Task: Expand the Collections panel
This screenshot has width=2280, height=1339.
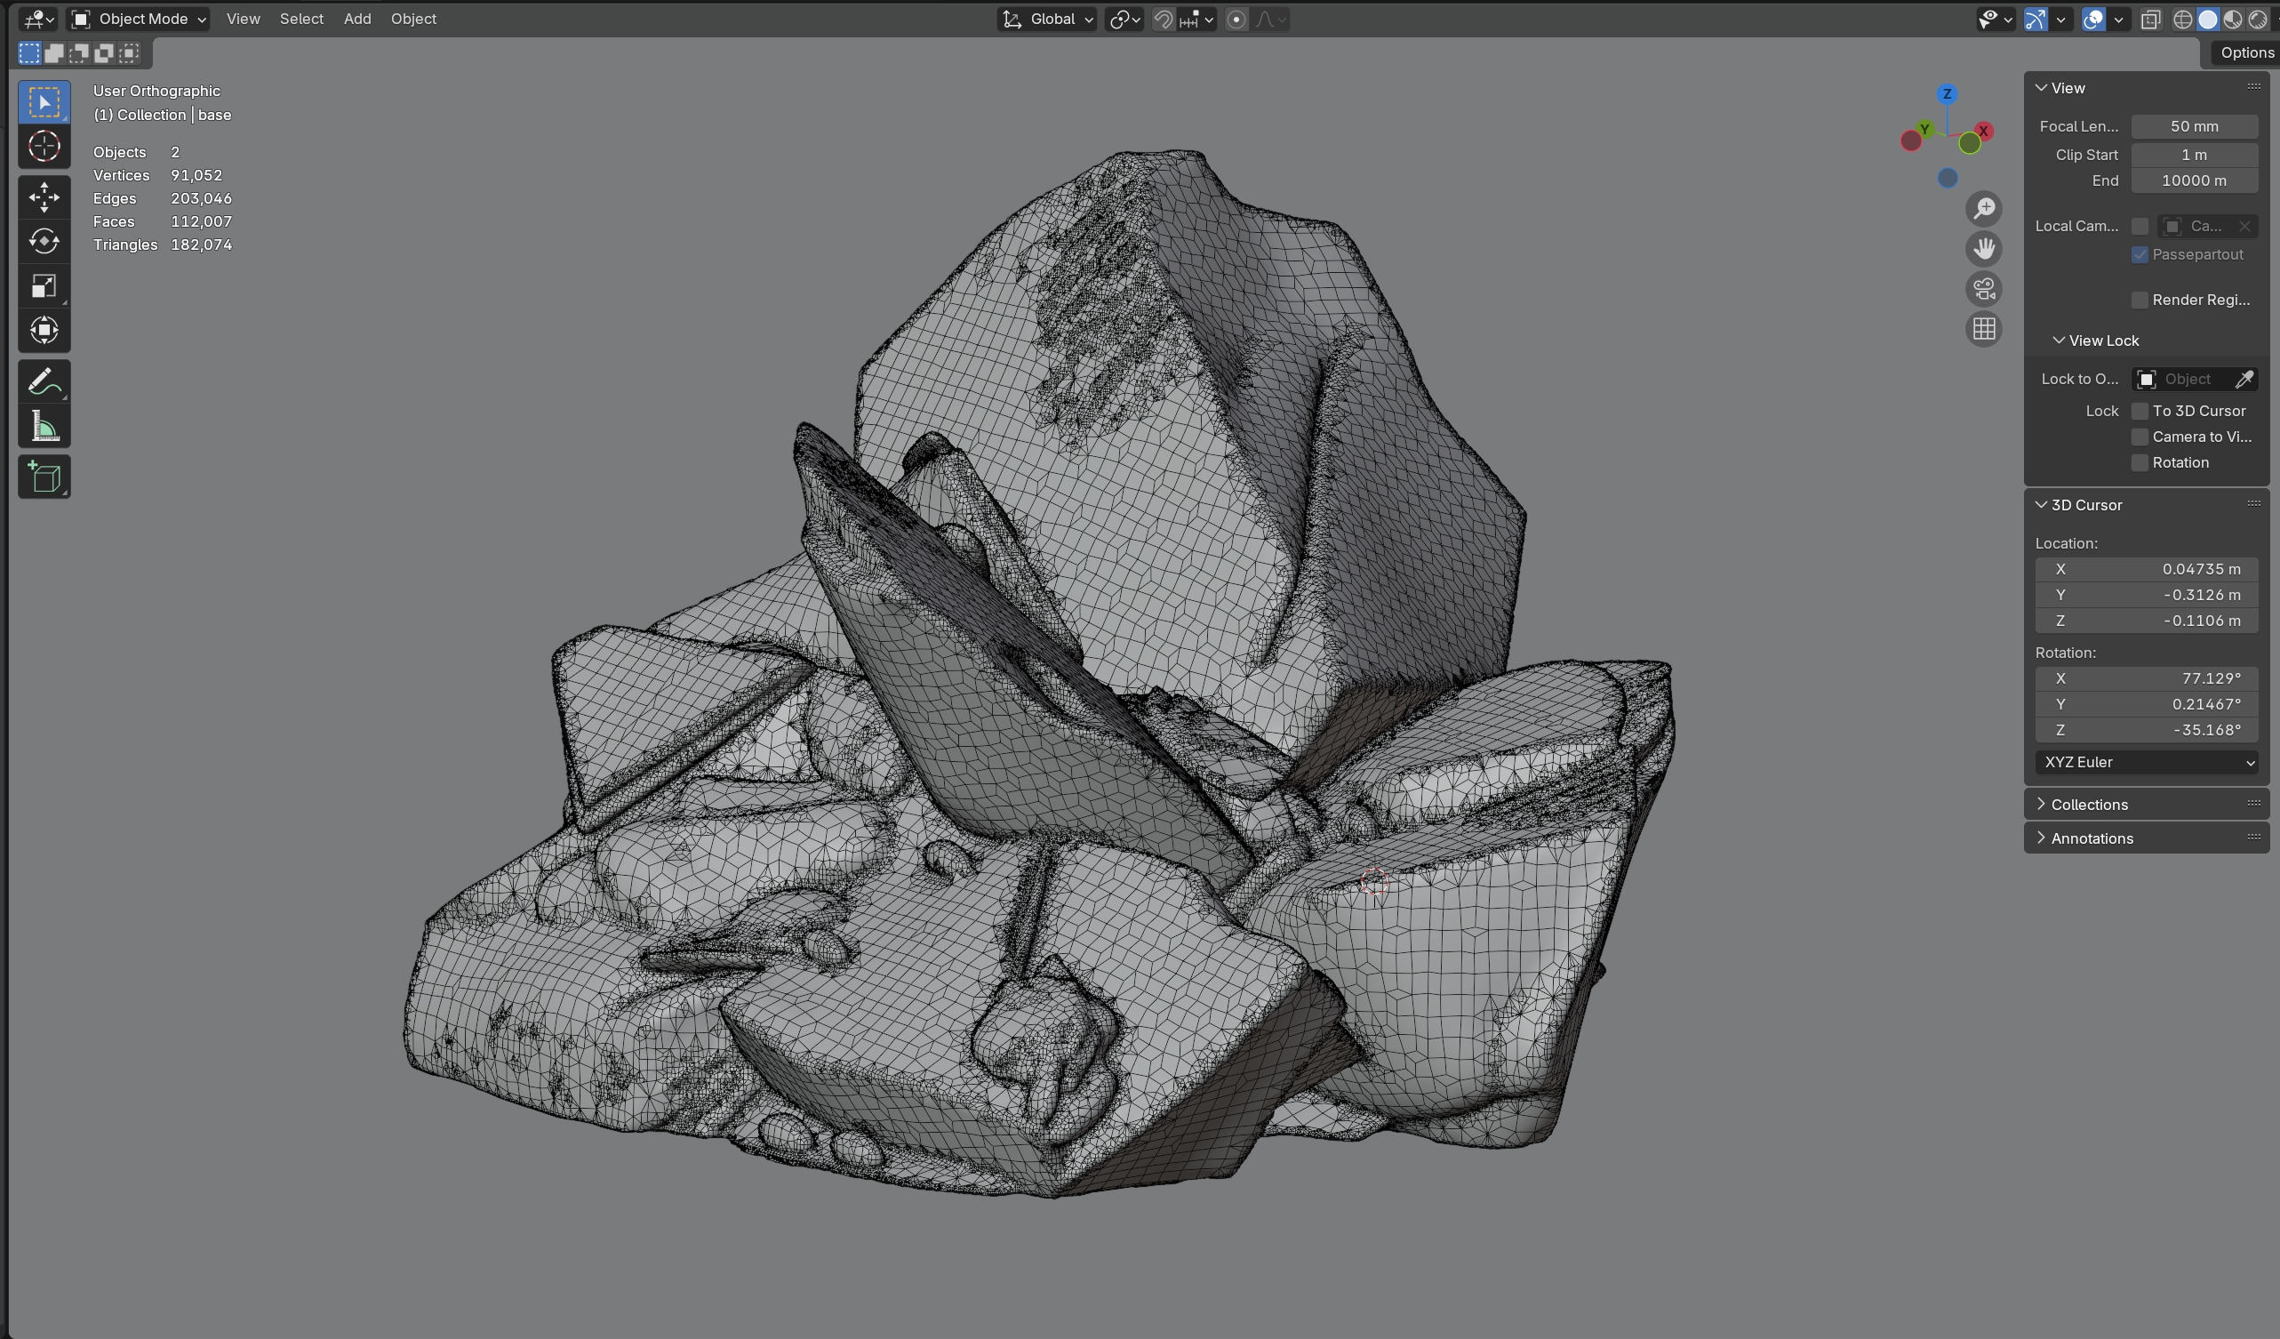Action: click(x=2088, y=805)
